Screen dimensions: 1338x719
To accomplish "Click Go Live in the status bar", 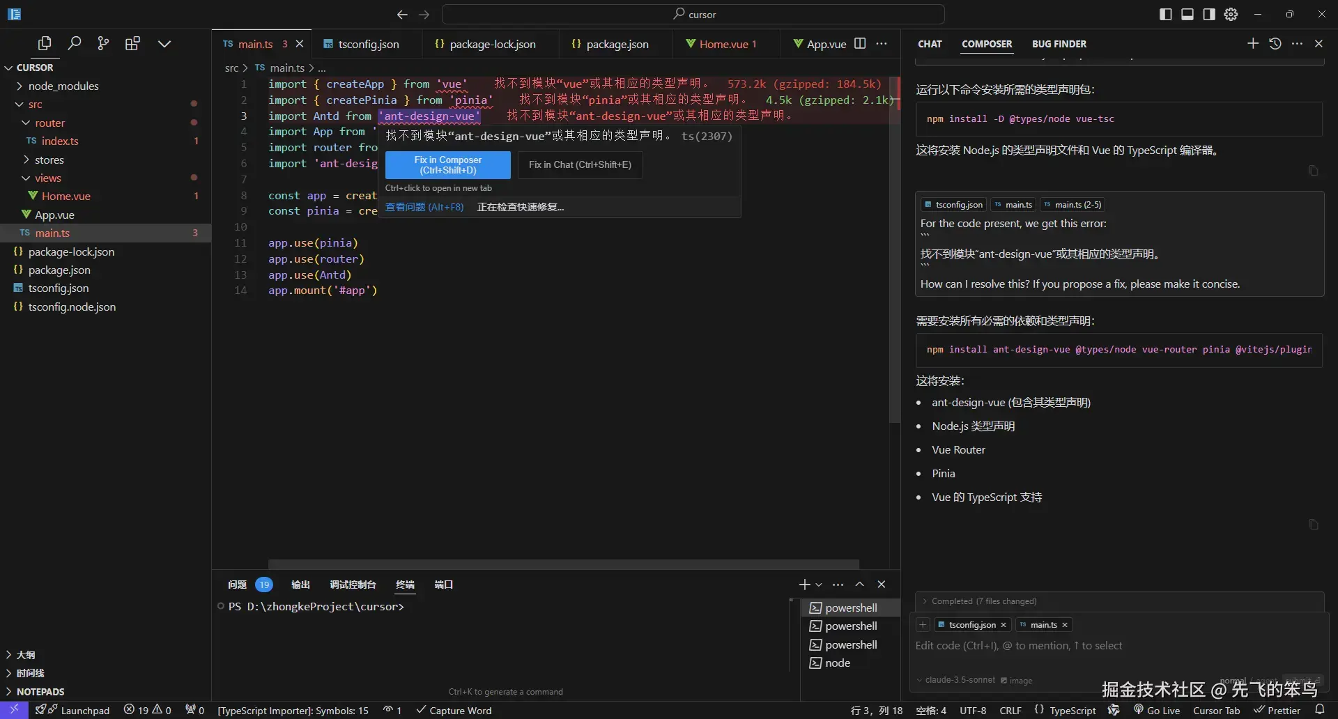I will click(x=1157, y=710).
